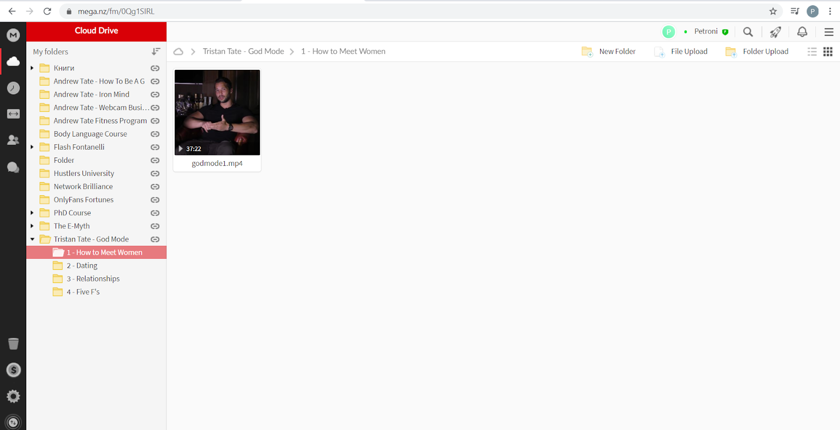Click link icon beside Body Language Course

tap(155, 134)
